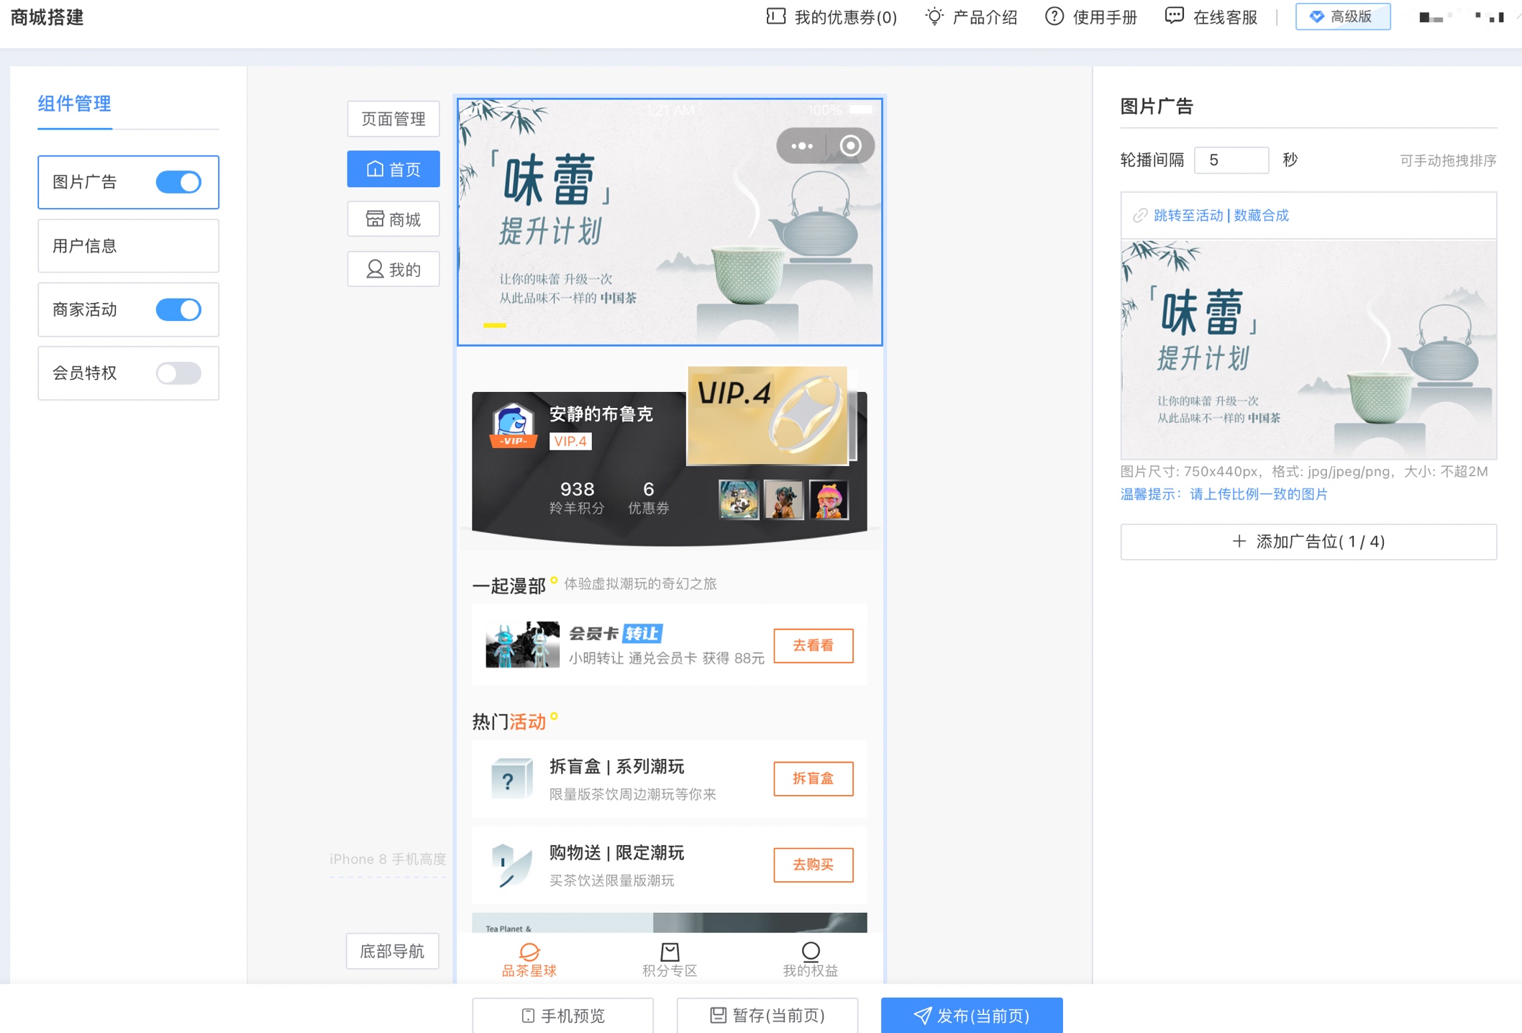Screen dimensions: 1522x1033
Task: Open the 页面管理 panel
Action: (393, 119)
